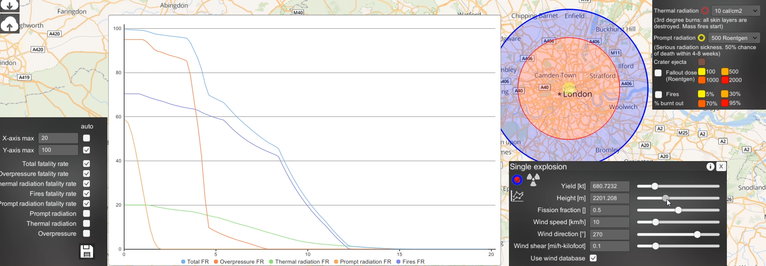Open the Thermal radiation 10 cal/cm2 dropdown
766x266 pixels.
coord(736,11)
